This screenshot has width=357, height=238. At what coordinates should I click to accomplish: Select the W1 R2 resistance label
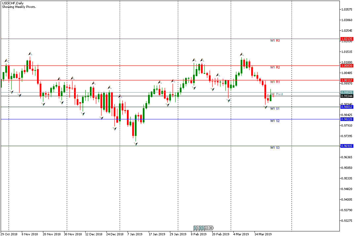pyautogui.click(x=275, y=67)
